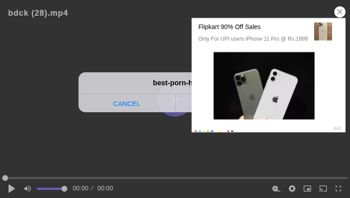The width and height of the screenshot is (350, 198).
Task: Click the iPhone 11 Pro ad description
Action: pos(253,39)
